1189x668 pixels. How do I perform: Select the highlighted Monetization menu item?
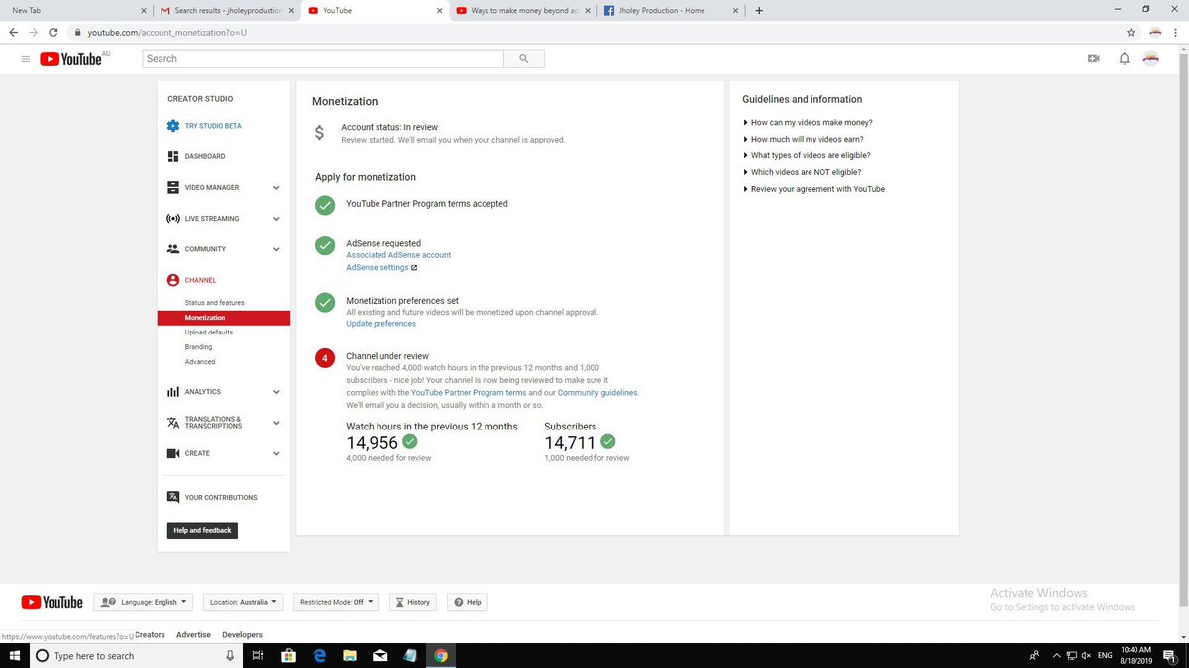pyautogui.click(x=223, y=318)
